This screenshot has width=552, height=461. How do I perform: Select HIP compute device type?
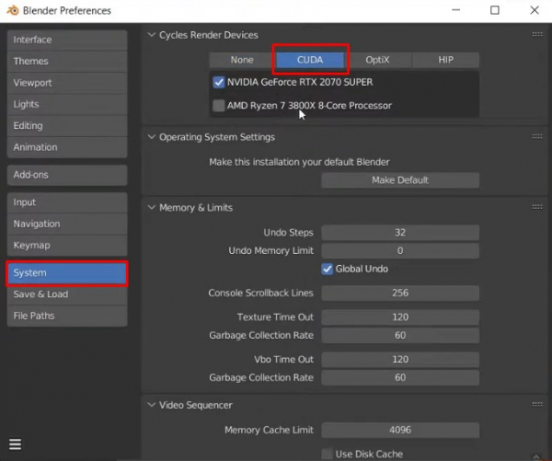[445, 60]
